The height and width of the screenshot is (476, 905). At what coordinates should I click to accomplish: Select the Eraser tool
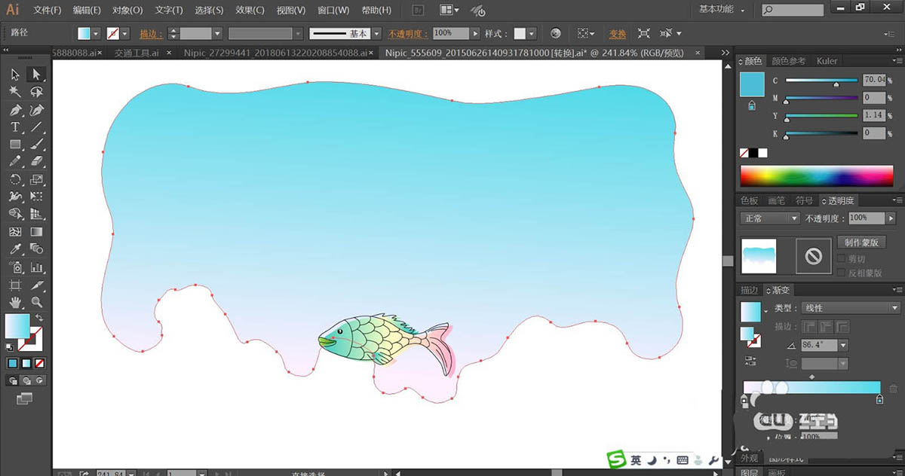(x=36, y=162)
